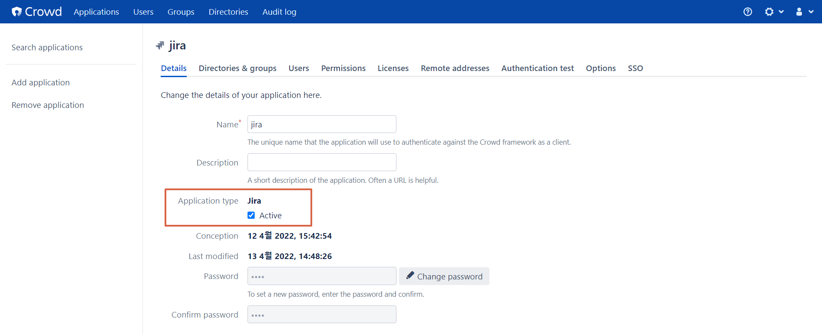
Task: Switch to the Options tab
Action: (x=601, y=68)
